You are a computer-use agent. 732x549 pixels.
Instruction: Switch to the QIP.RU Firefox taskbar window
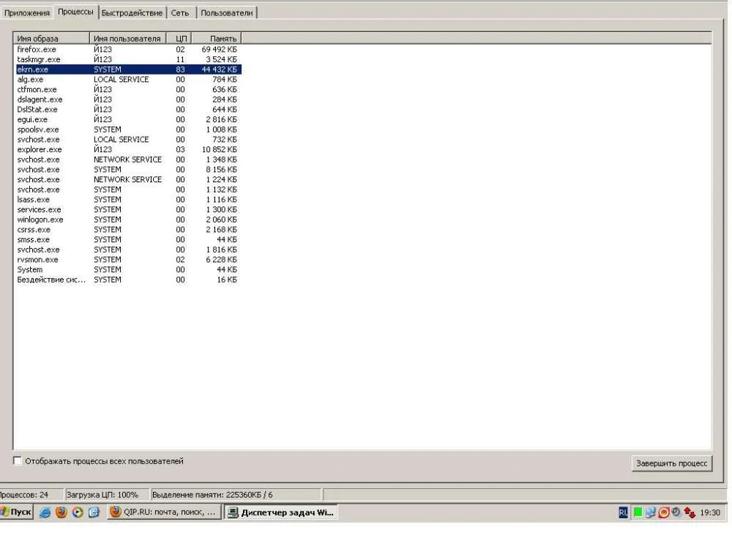(164, 512)
